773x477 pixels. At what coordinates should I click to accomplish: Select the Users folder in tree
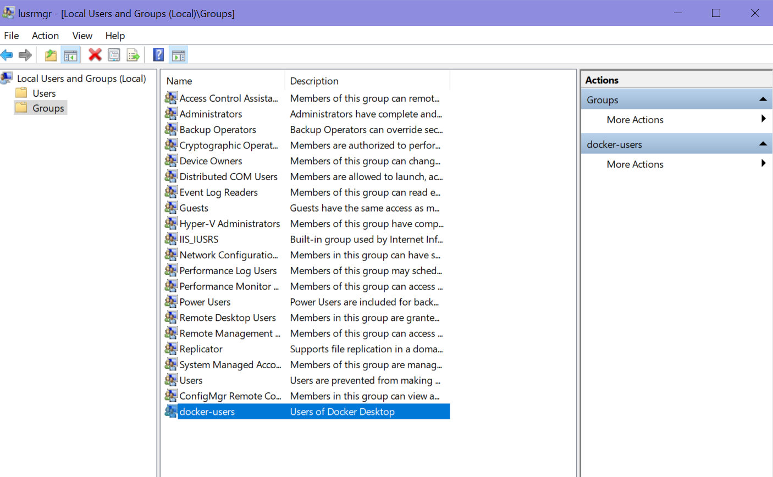(44, 93)
